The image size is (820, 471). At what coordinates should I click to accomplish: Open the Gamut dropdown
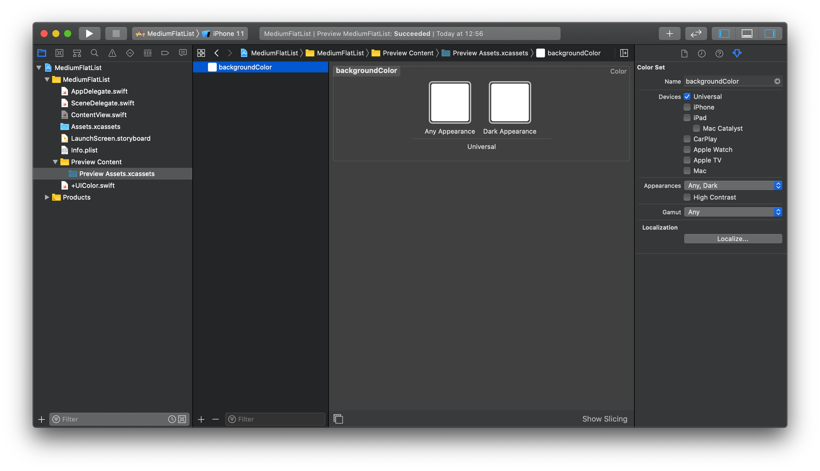pos(733,212)
